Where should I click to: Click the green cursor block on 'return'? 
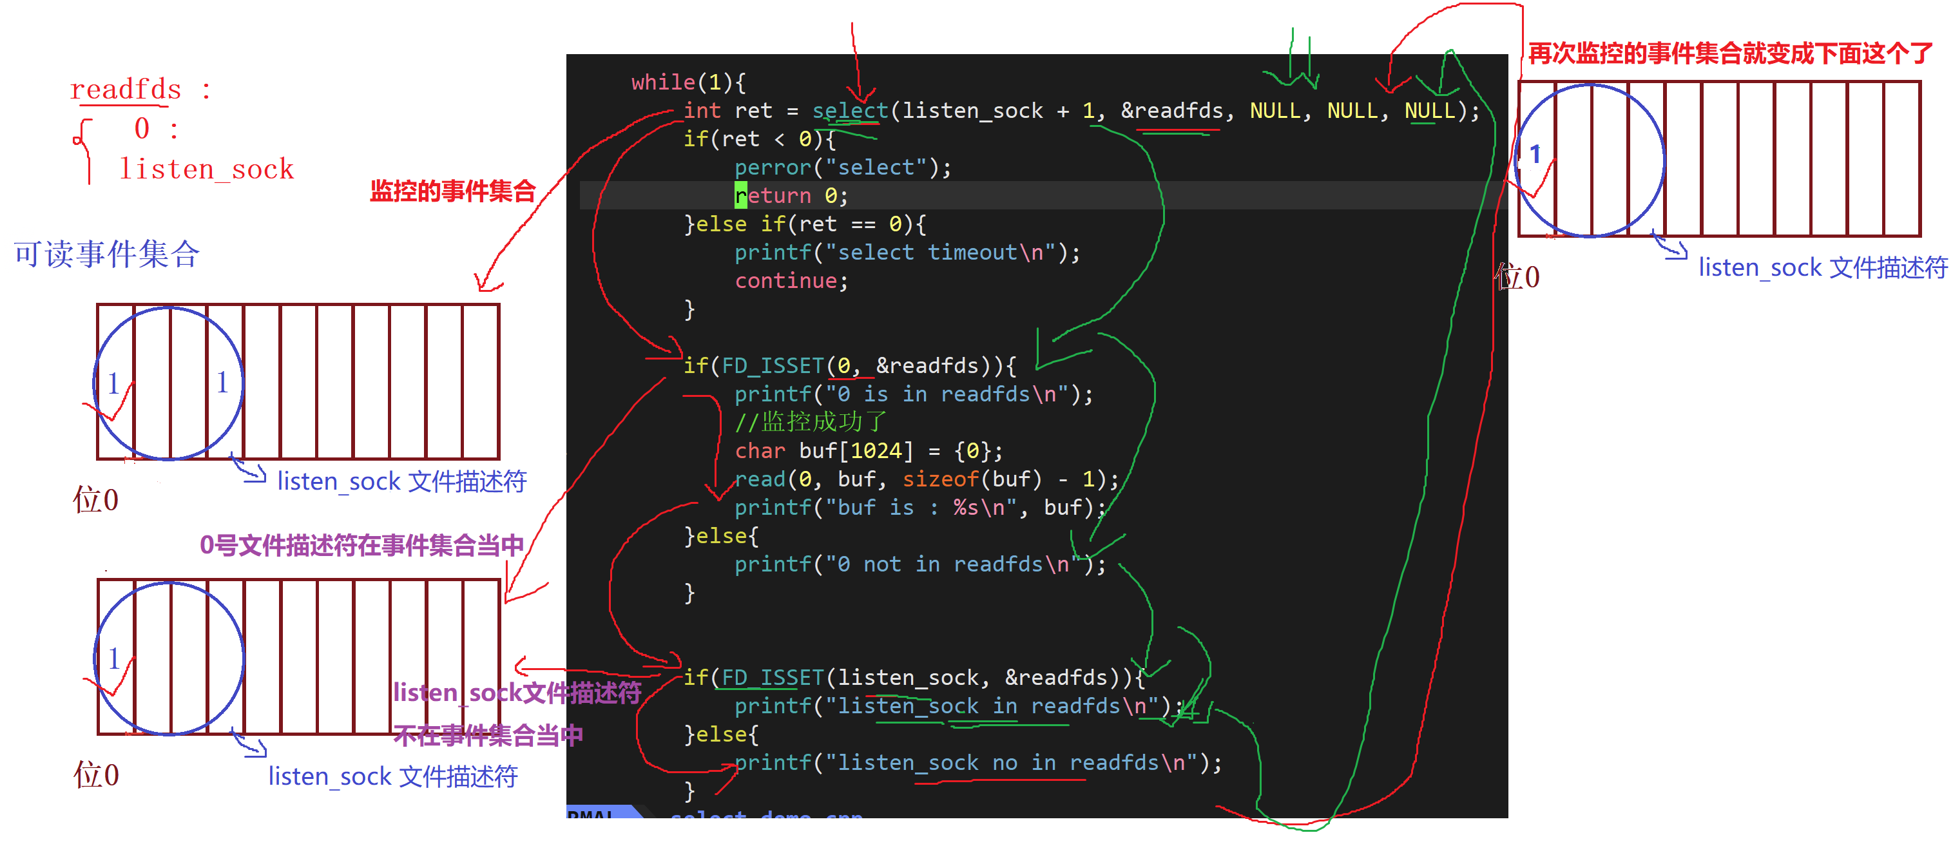[741, 195]
